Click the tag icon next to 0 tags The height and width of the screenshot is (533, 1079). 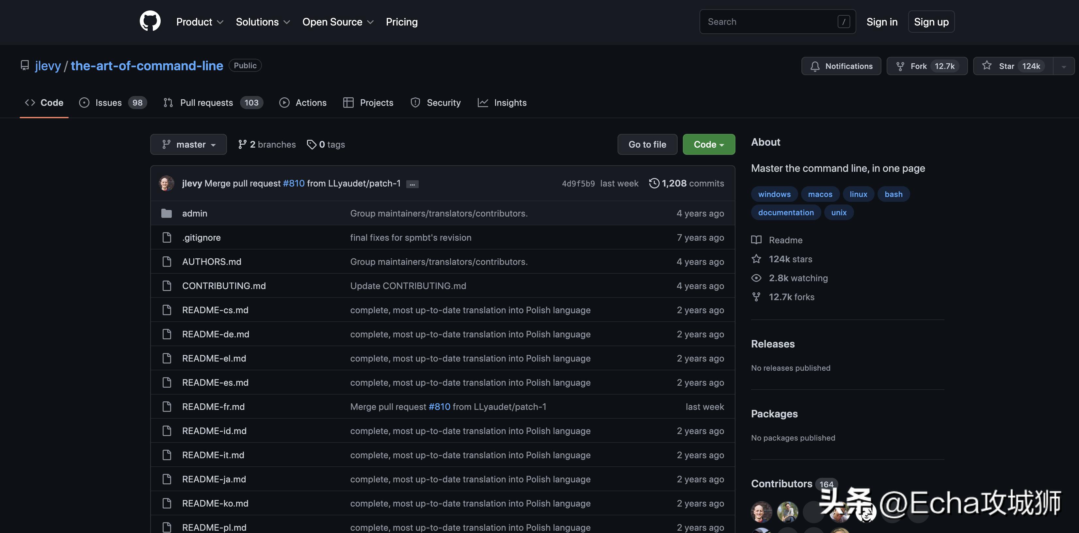(x=311, y=145)
